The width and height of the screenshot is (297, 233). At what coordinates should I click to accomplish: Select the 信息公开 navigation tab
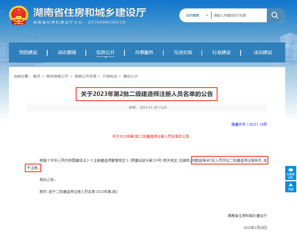105,52
